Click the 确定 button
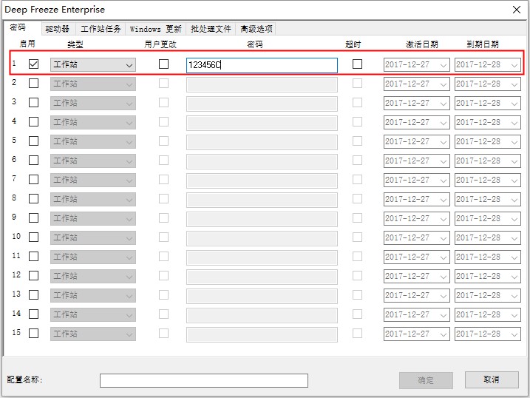 point(426,380)
